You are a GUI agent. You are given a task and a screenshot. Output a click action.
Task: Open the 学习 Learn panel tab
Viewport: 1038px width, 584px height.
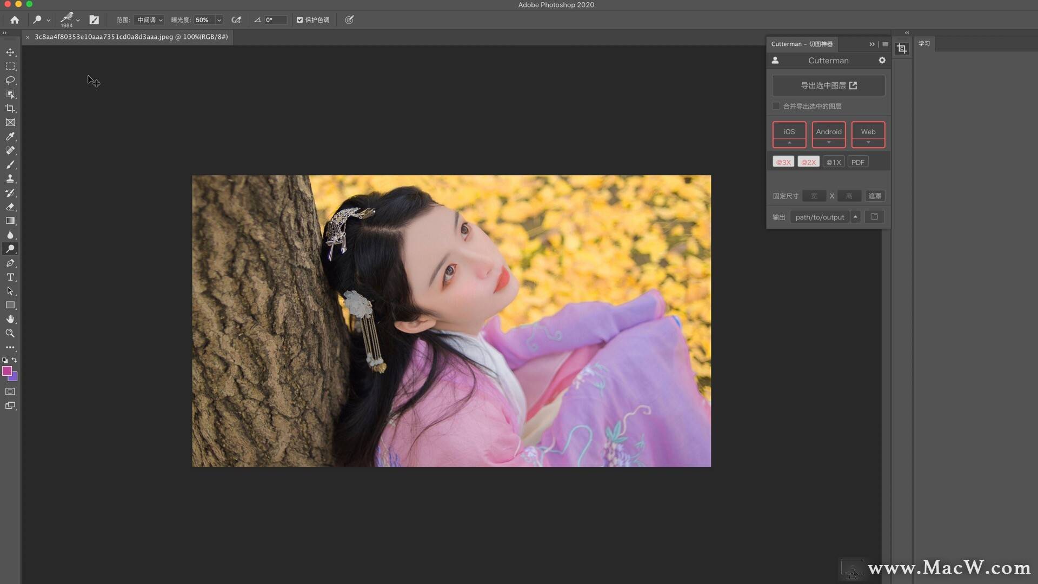(924, 44)
